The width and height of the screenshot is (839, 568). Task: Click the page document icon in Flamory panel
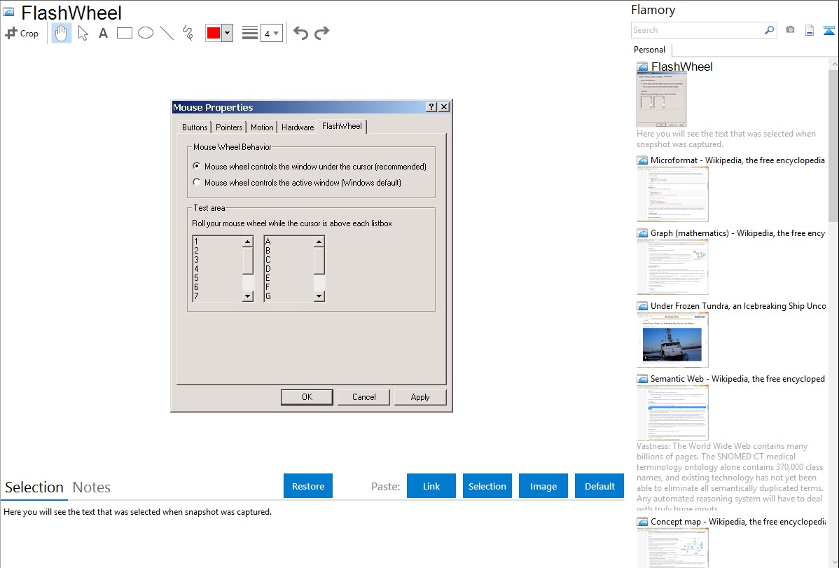point(810,30)
